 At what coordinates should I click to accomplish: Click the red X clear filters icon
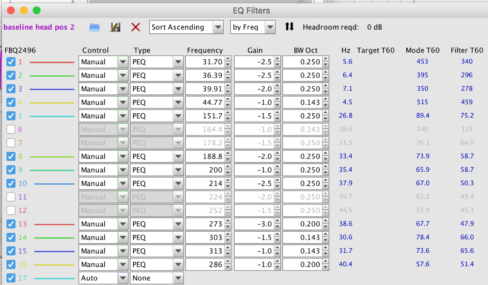[x=136, y=27]
